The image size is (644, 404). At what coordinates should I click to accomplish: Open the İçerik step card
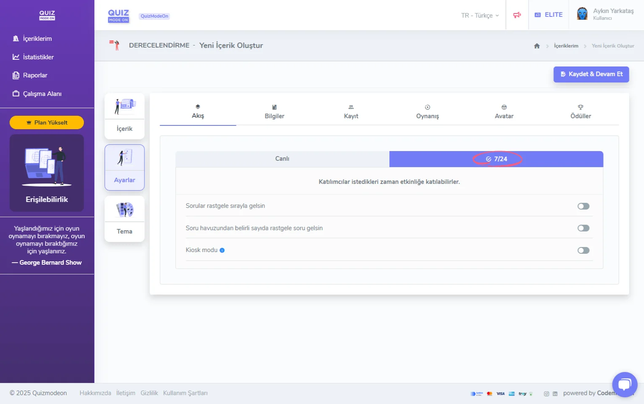pyautogui.click(x=124, y=116)
